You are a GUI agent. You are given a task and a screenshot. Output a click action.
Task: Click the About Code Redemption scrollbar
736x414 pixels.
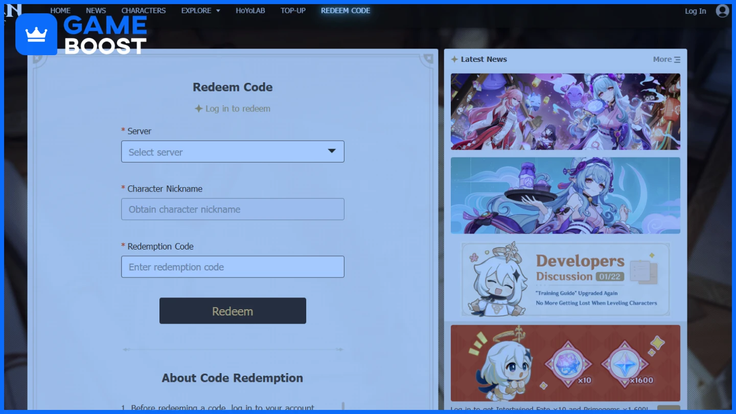point(343,407)
